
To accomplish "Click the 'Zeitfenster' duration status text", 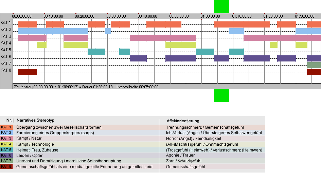I will pos(63,87).
